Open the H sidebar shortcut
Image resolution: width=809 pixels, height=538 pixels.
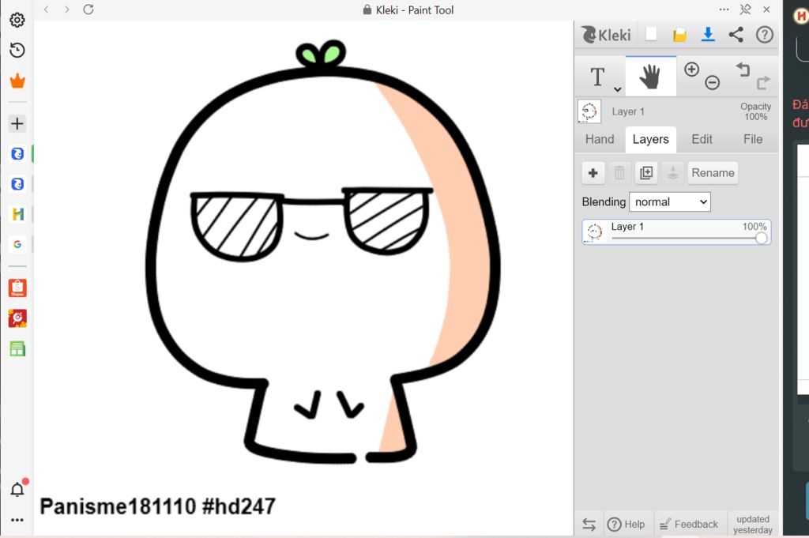coord(17,214)
